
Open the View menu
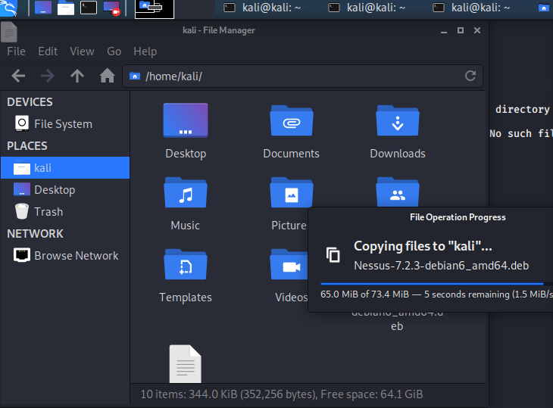[82, 51]
